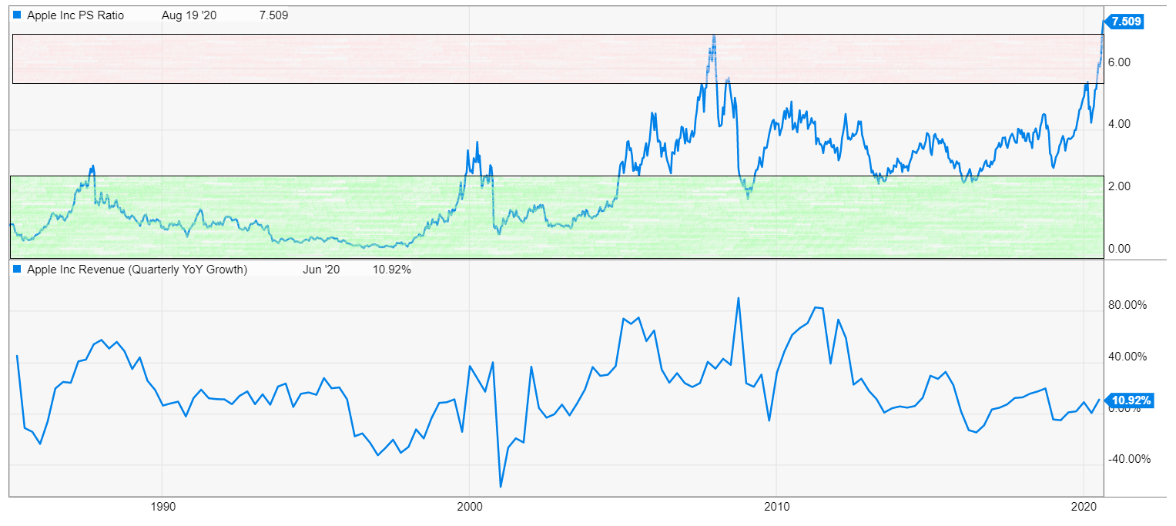Click the blue Apple Inc PS Ratio legend square
Screen dimensions: 1176x526
pos(17,15)
